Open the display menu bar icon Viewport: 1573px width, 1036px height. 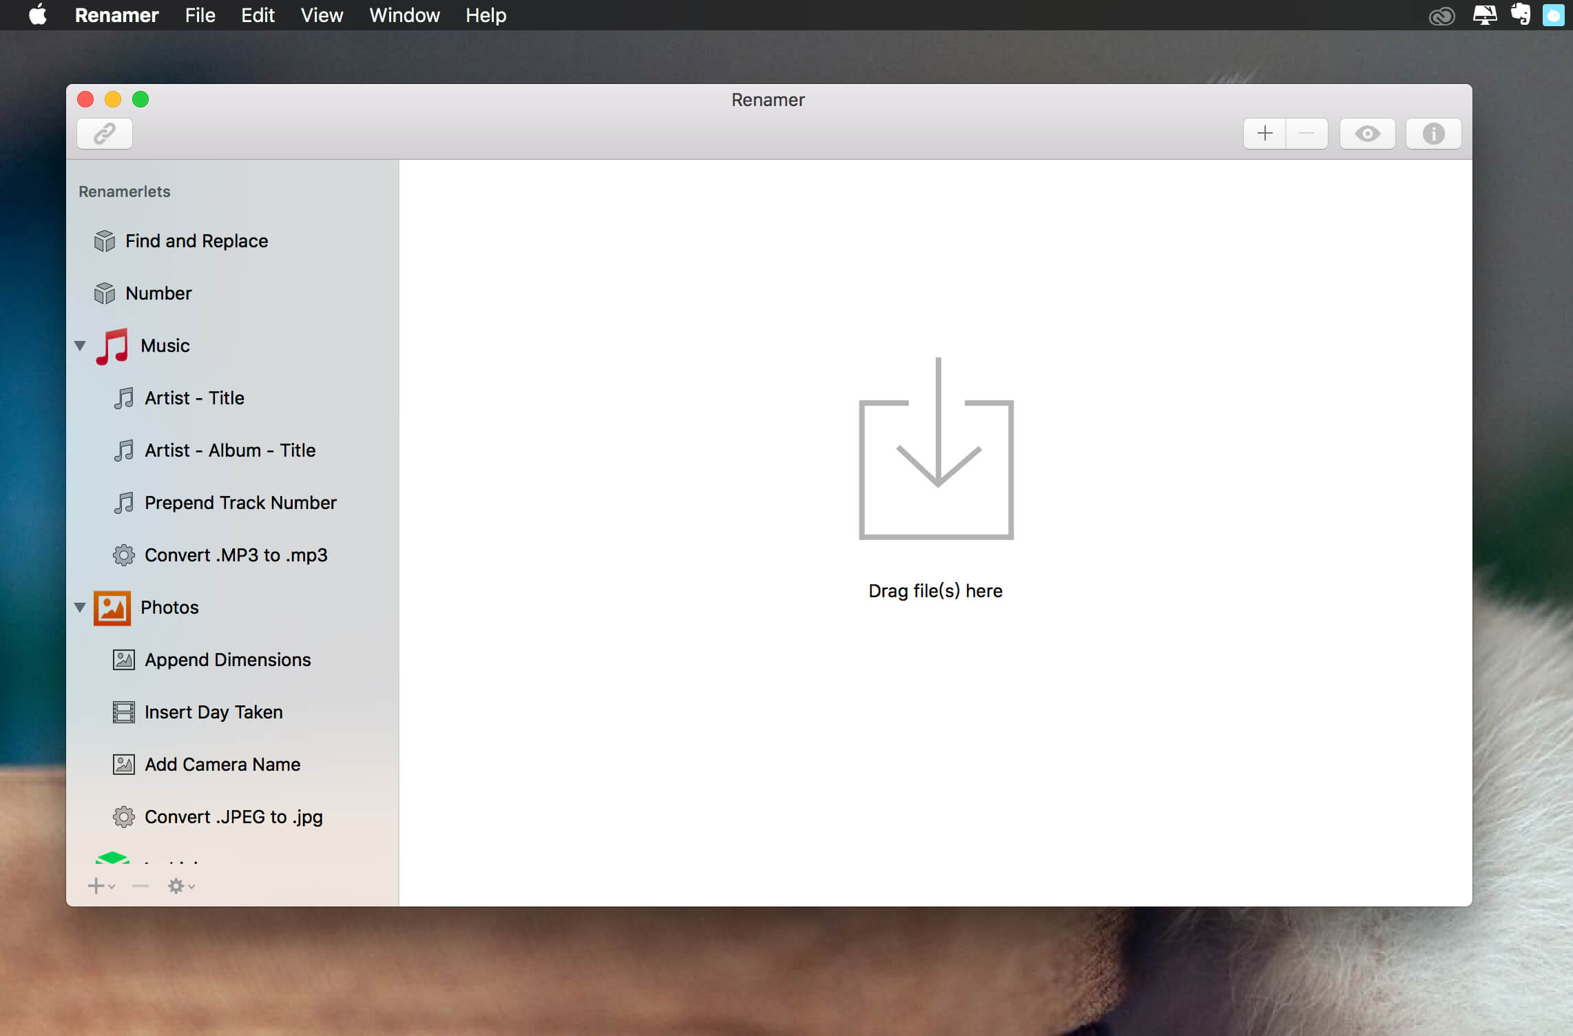pyautogui.click(x=1484, y=15)
